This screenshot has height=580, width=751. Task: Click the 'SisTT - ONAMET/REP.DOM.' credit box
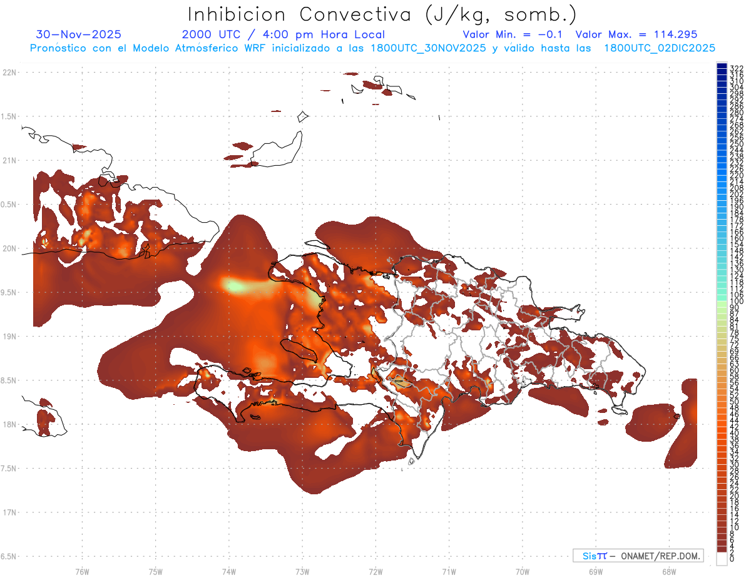click(x=638, y=556)
